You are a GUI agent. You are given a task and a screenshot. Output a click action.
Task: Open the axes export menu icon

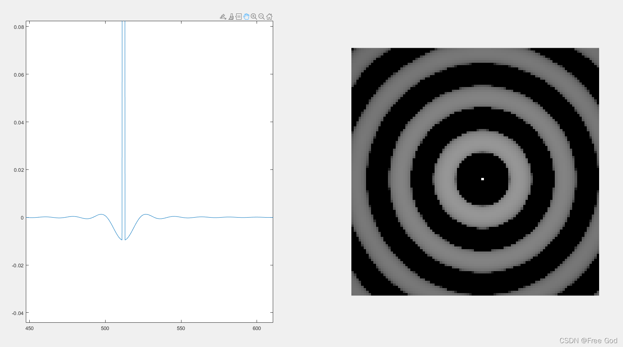click(223, 17)
